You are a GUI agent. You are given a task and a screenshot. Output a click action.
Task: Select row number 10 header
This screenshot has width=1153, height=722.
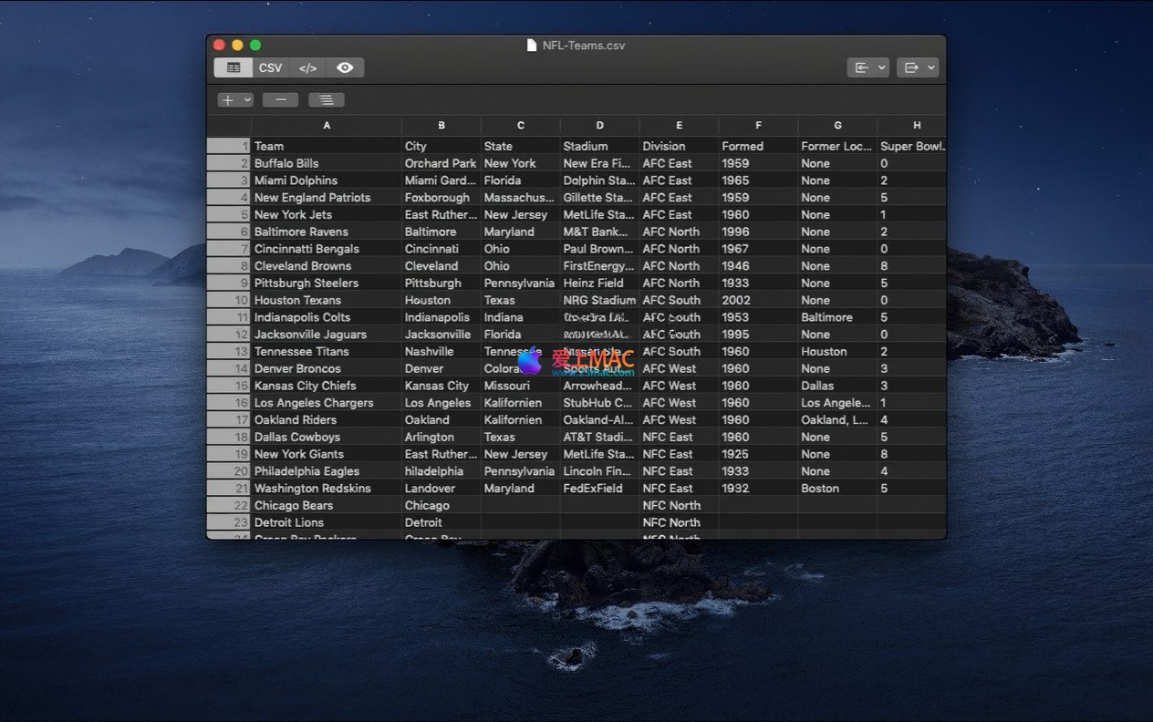pyautogui.click(x=229, y=300)
